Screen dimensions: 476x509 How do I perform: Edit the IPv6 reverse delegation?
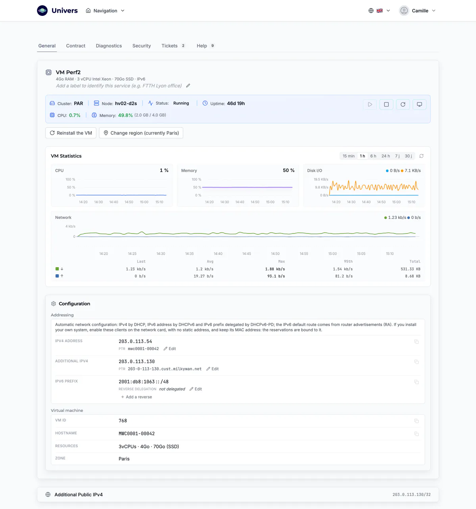coord(196,389)
